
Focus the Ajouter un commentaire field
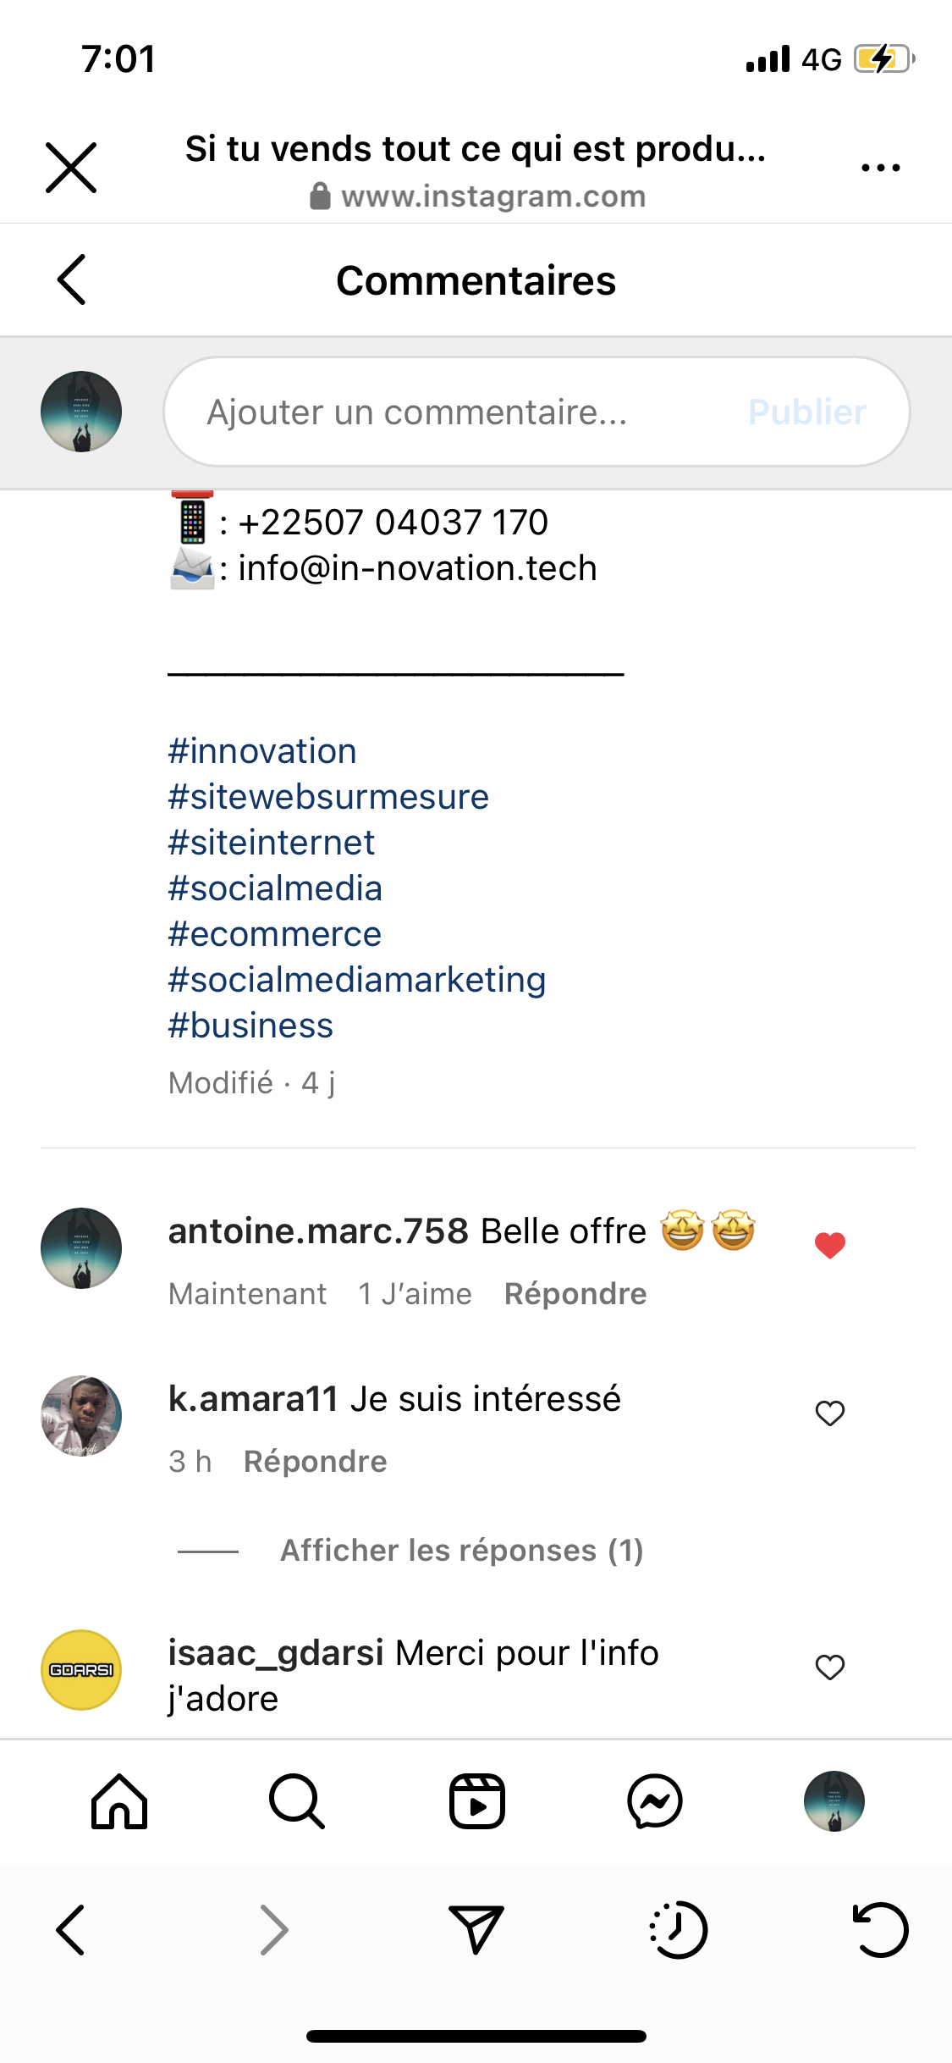pyautogui.click(x=457, y=412)
